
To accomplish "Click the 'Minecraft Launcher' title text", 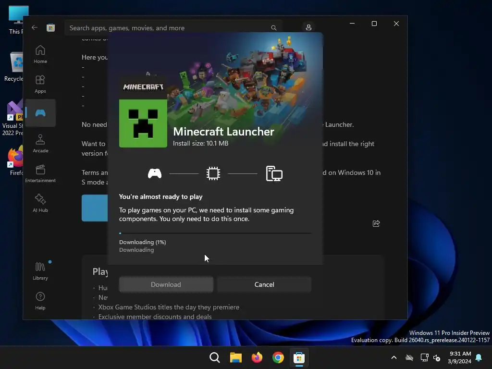I will click(x=223, y=132).
